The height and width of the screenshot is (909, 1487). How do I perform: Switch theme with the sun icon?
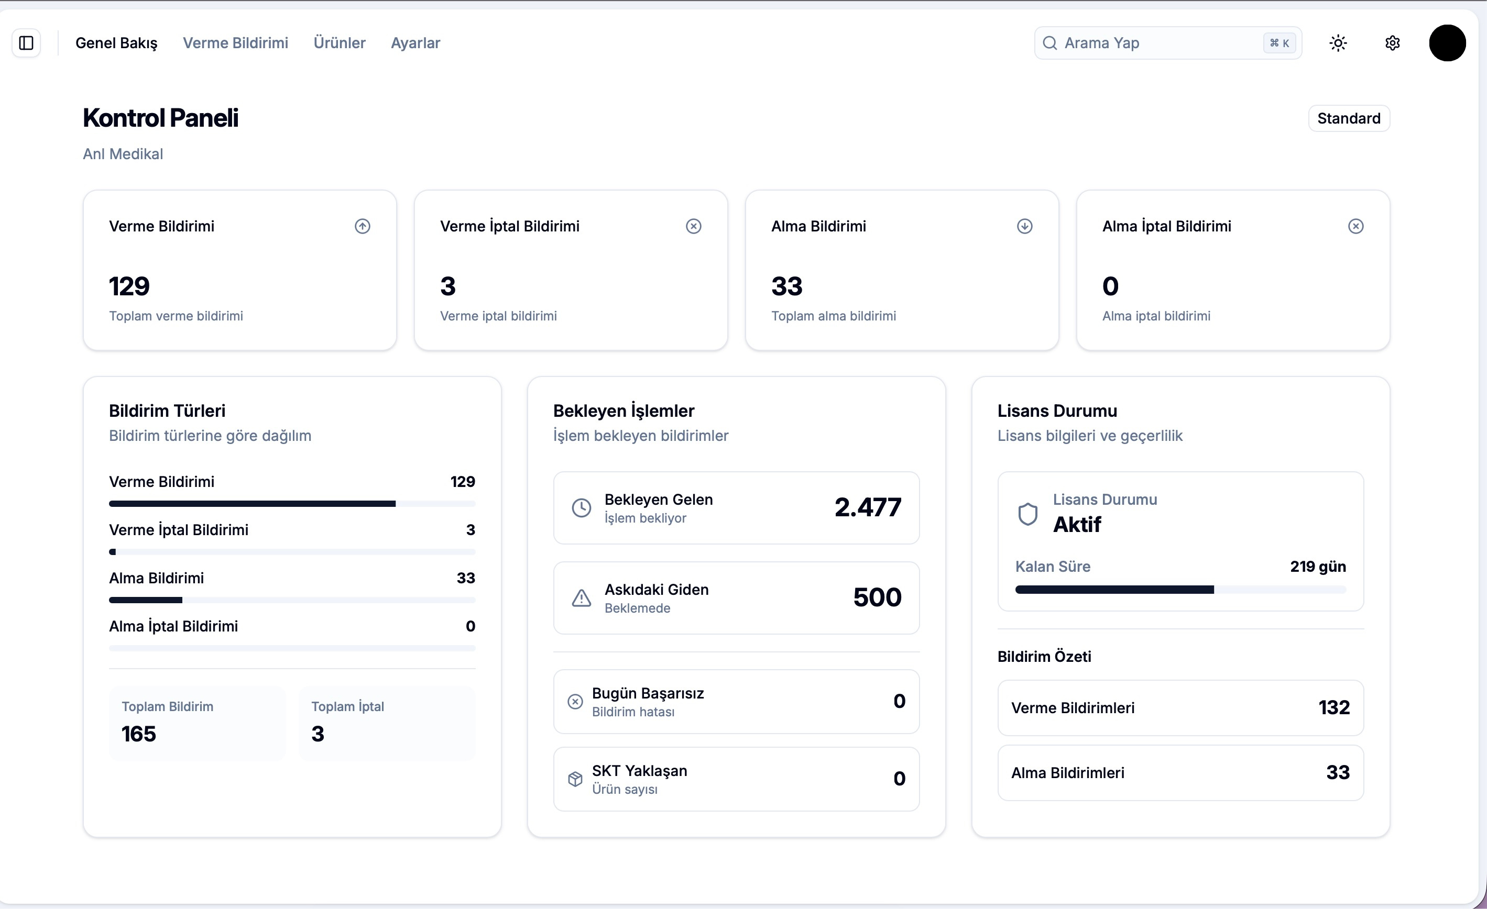[1338, 43]
